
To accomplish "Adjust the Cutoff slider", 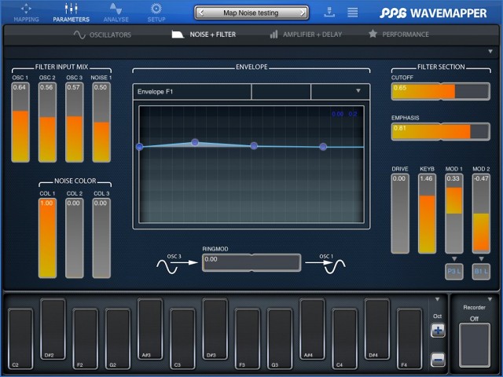I will [x=440, y=91].
